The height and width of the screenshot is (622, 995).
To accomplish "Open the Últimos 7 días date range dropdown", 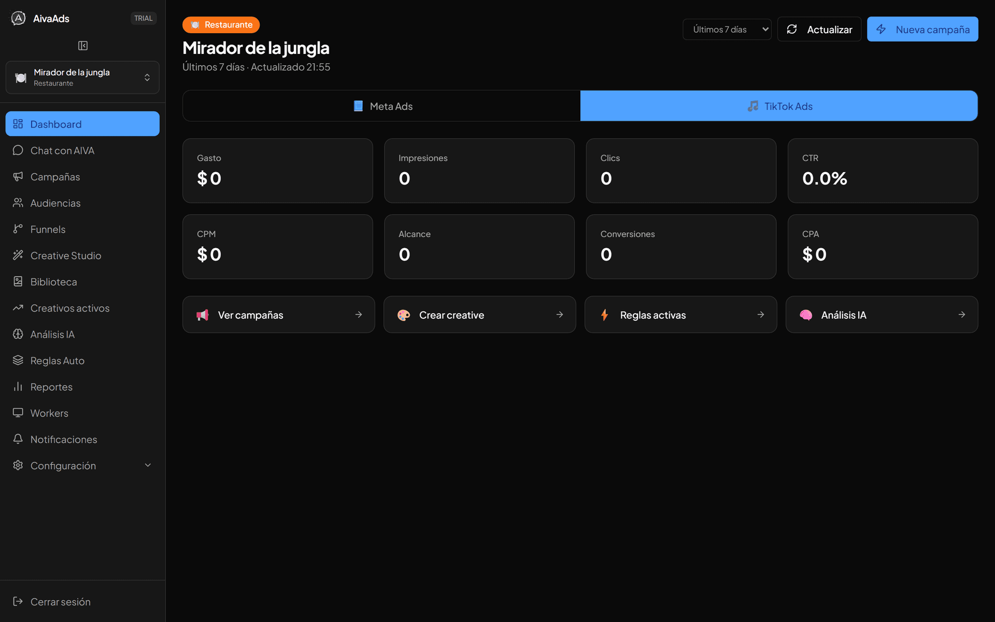I will (x=727, y=30).
